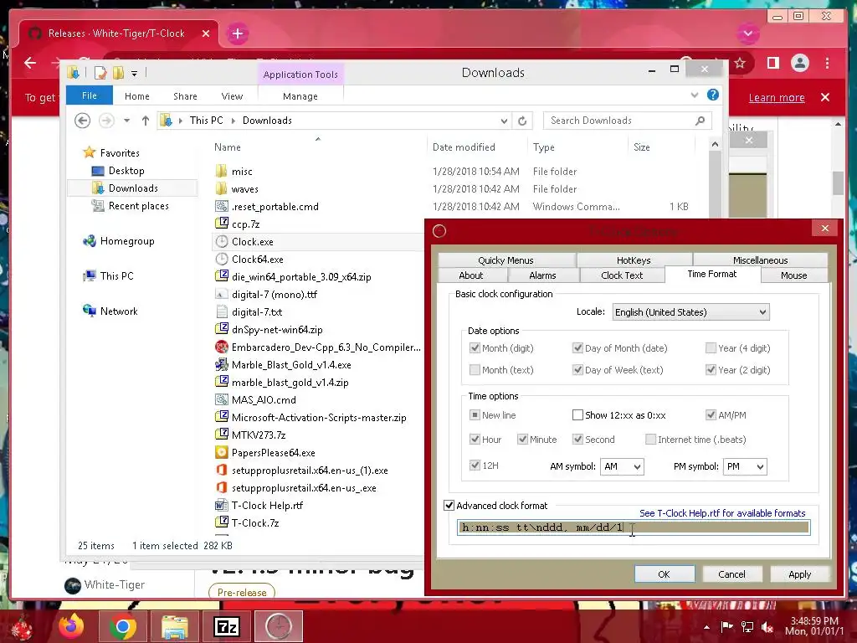Switch to Clock Text tab
Viewport: 857px width, 643px height.
click(622, 275)
